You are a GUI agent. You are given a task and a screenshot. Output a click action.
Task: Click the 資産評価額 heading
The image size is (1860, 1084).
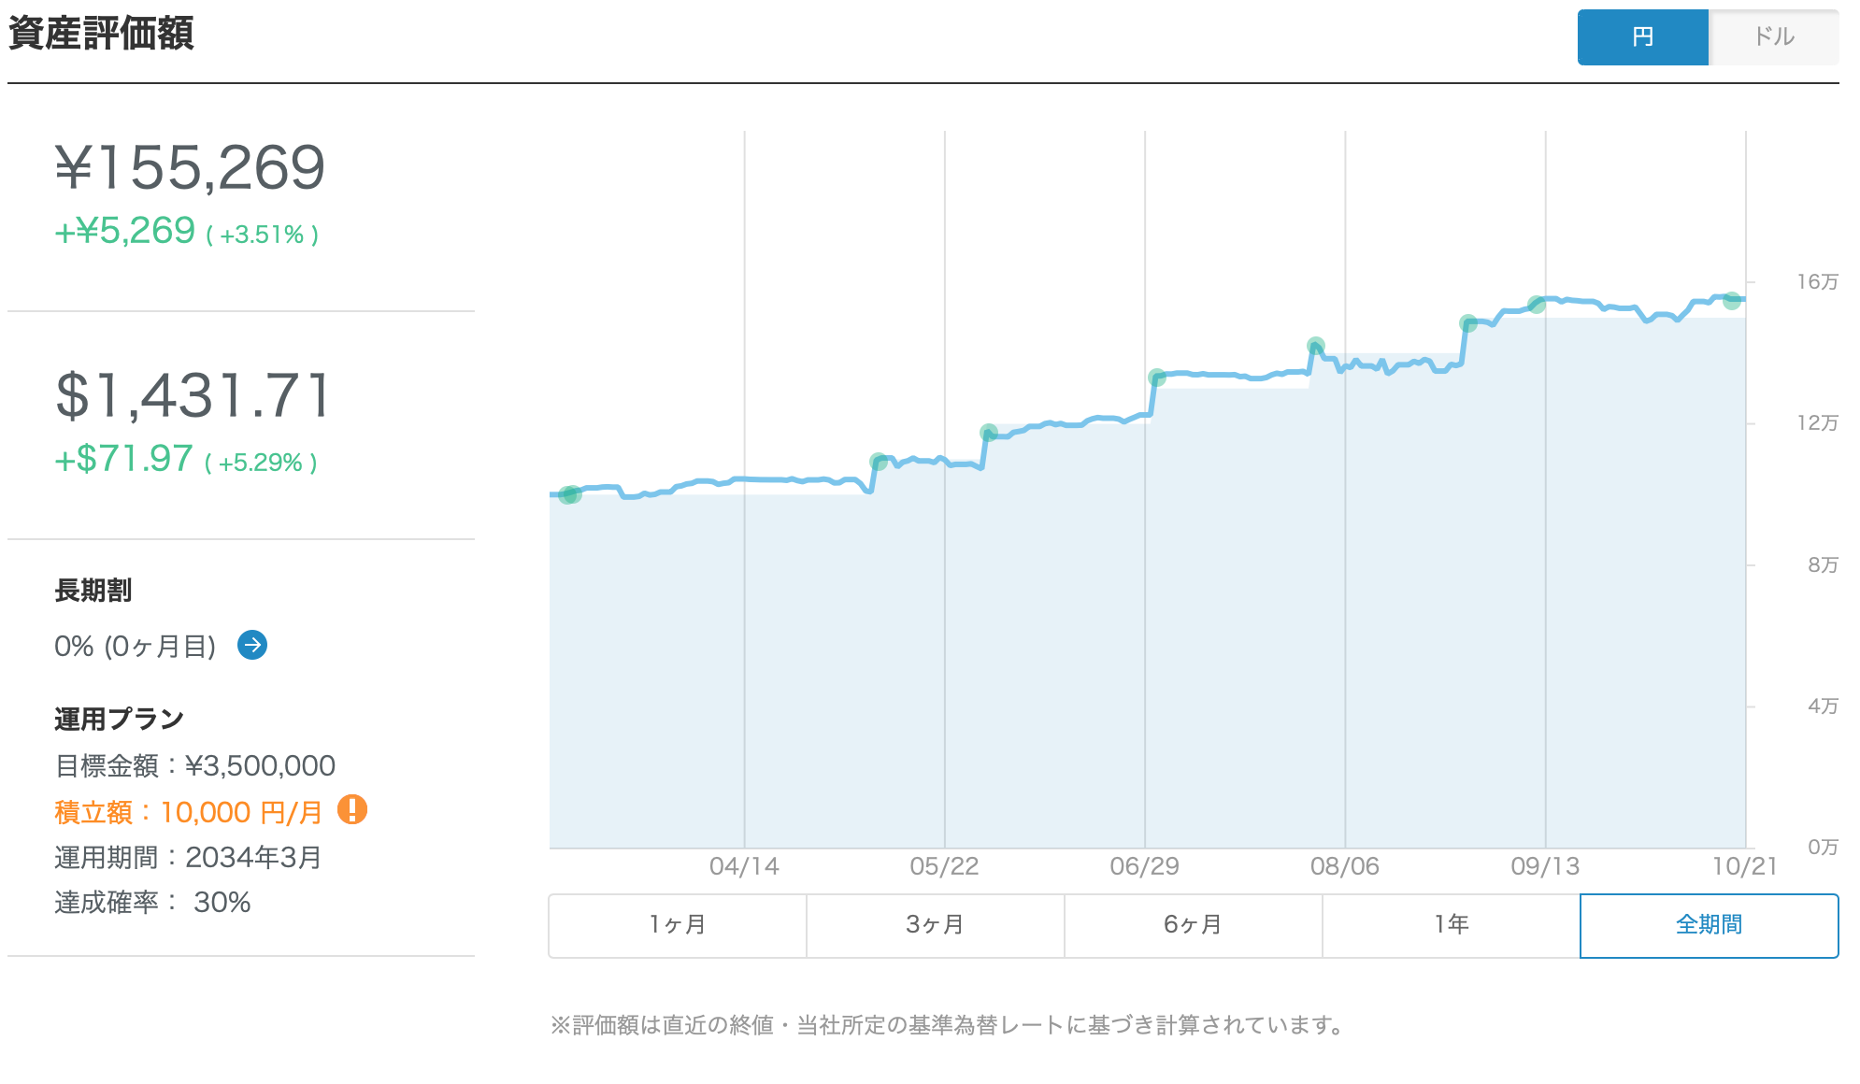101,34
